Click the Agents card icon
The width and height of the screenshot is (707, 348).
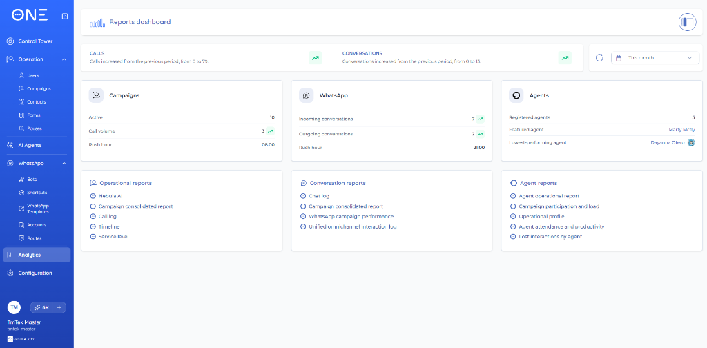click(516, 95)
